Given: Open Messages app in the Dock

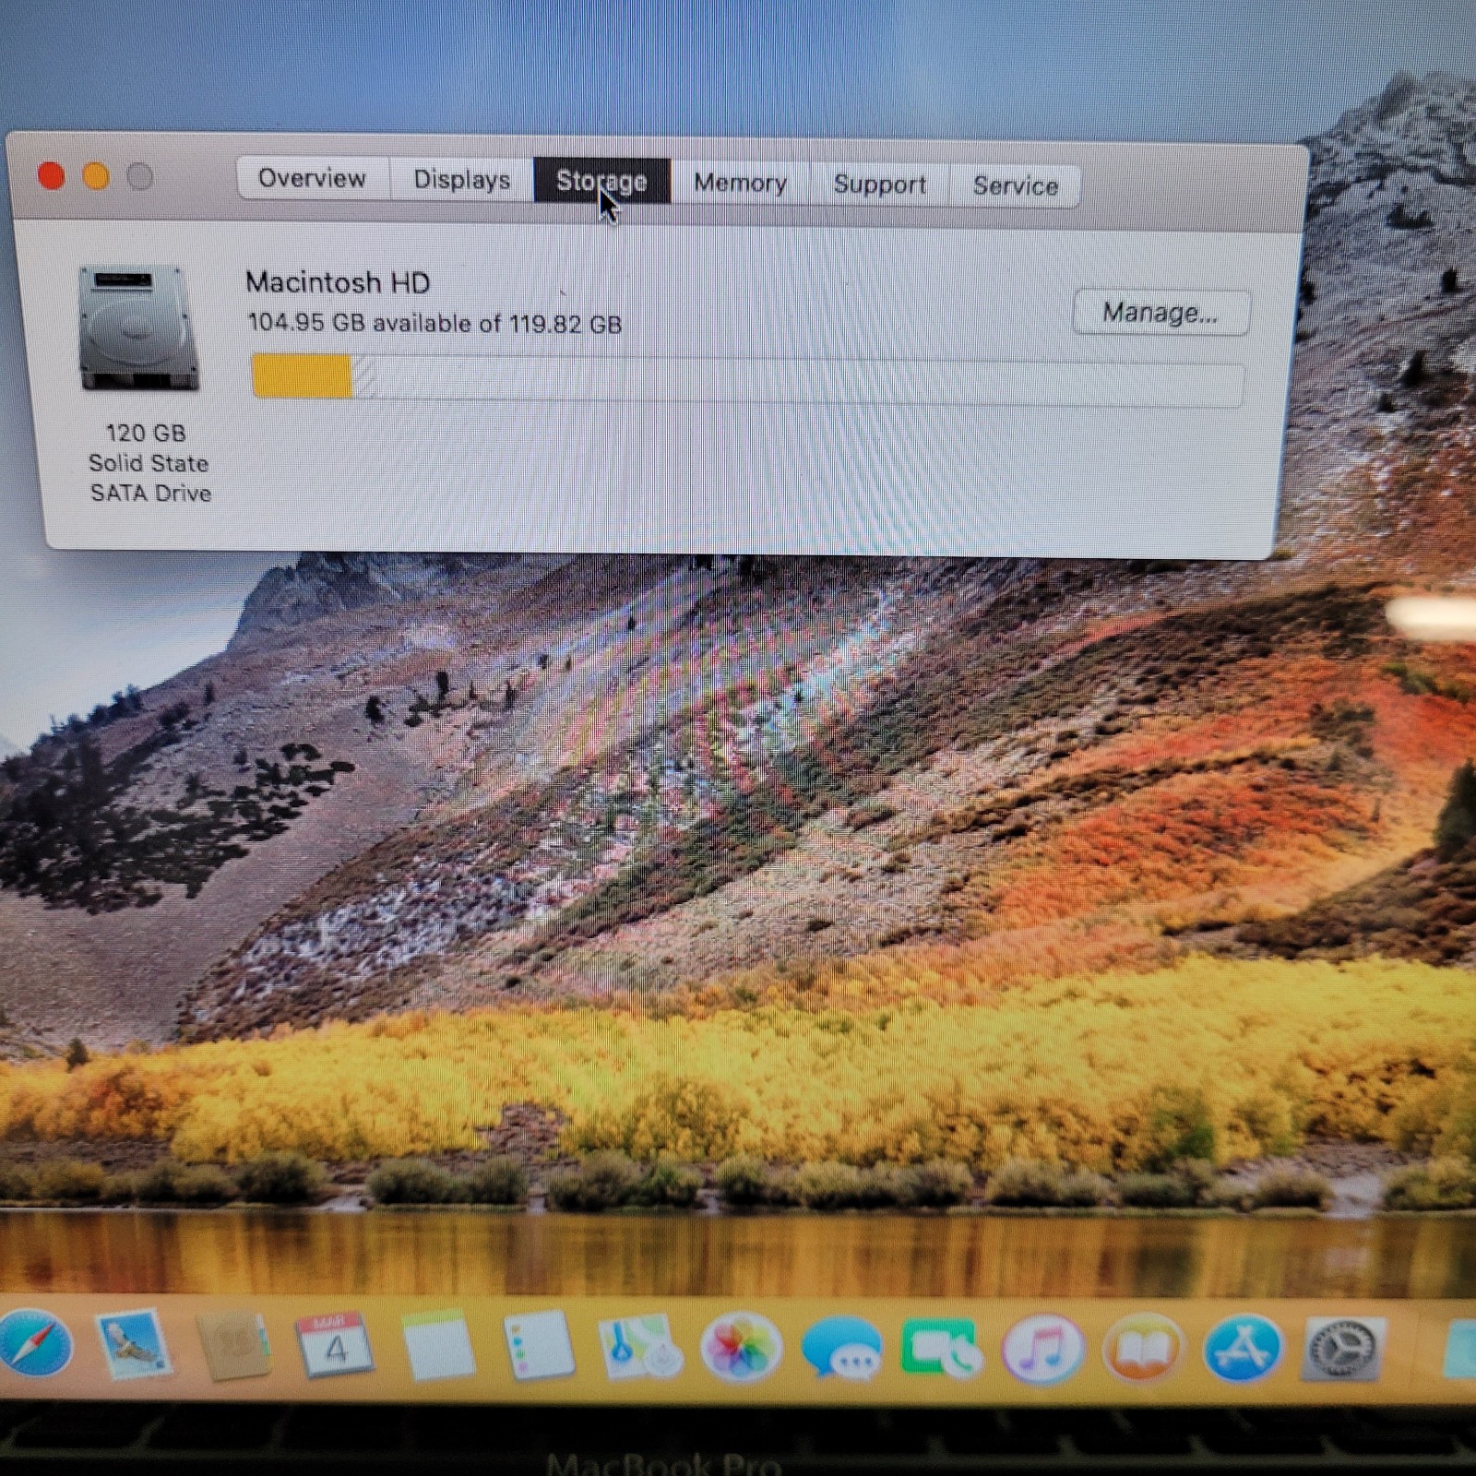Looking at the screenshot, I should coord(841,1350).
